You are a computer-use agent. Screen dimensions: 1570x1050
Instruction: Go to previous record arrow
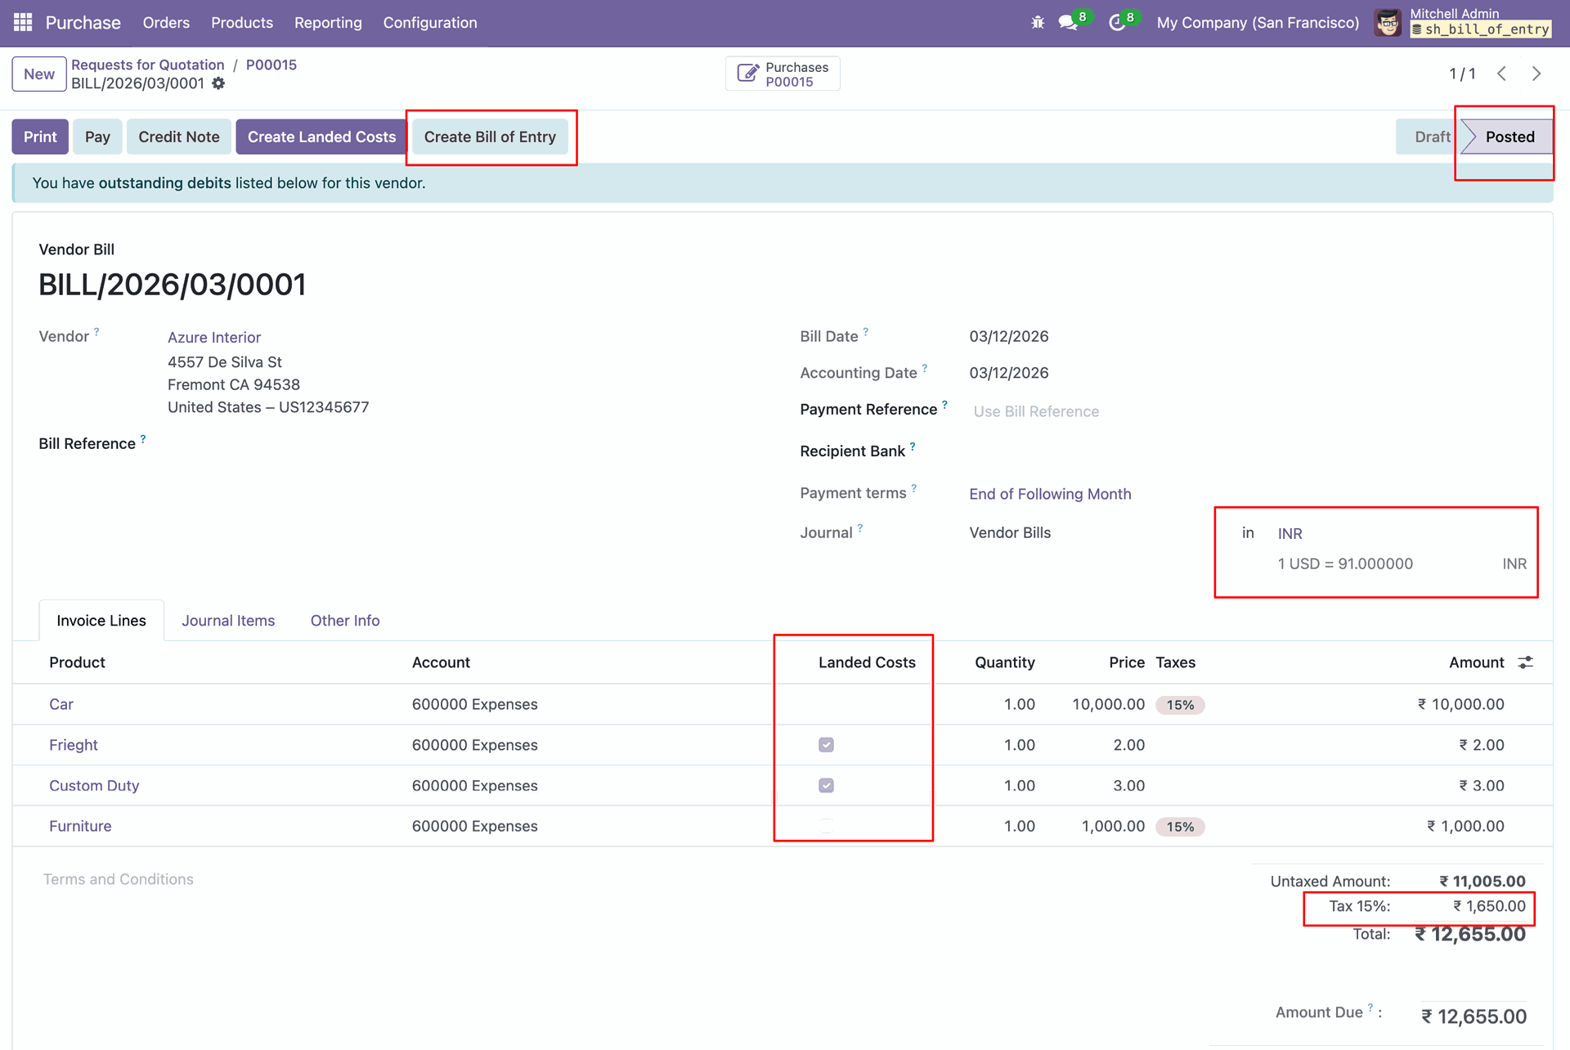pos(1502,74)
